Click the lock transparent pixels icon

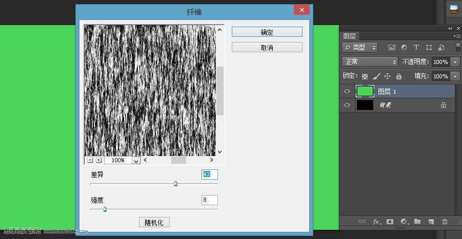365,76
